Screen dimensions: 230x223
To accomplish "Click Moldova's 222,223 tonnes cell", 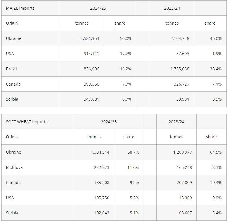I will click(x=100, y=167).
